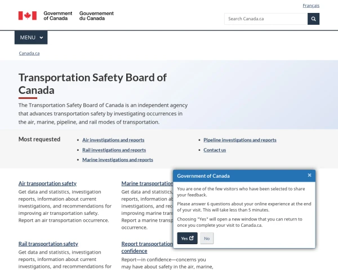Switch language to Français
The image size is (338, 270).
tap(311, 6)
